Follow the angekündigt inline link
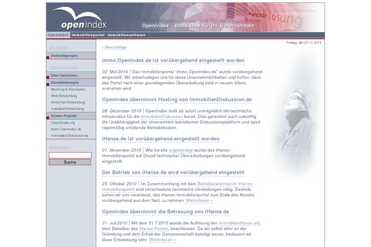This screenshot has width=371, height=247. coord(181,150)
